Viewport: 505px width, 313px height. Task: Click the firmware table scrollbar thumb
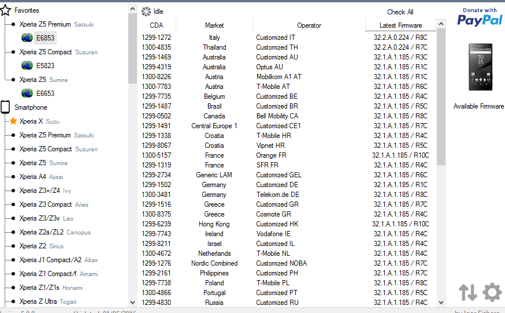coord(441,97)
